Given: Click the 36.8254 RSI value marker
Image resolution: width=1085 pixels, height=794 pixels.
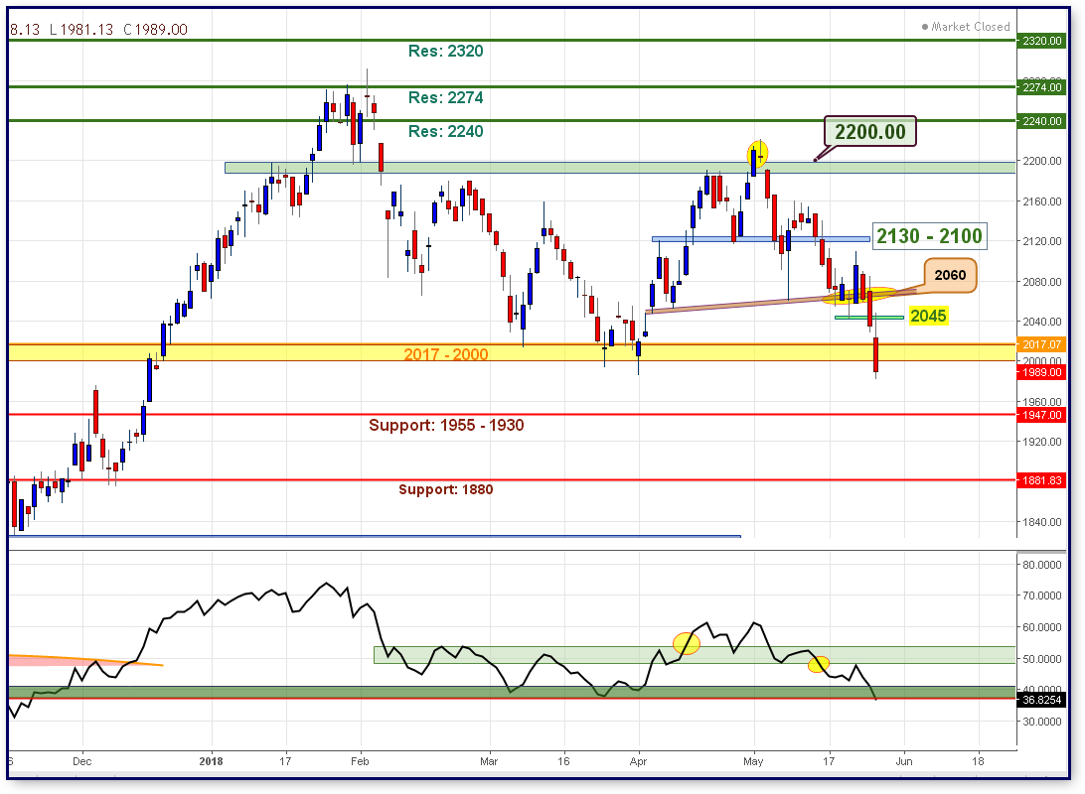Looking at the screenshot, I should [1039, 699].
